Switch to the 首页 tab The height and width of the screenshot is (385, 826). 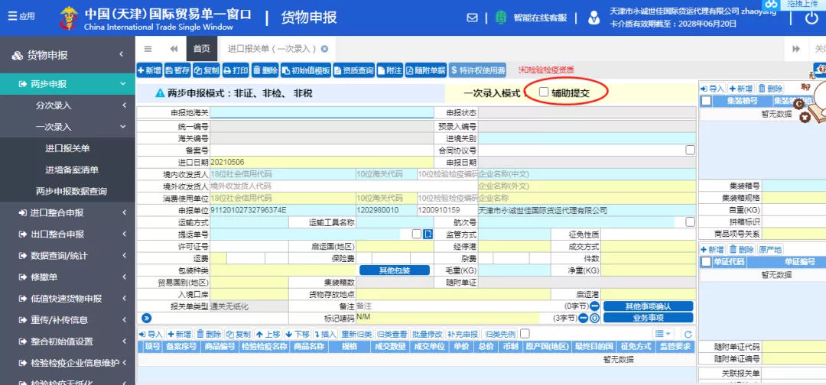[x=201, y=49]
